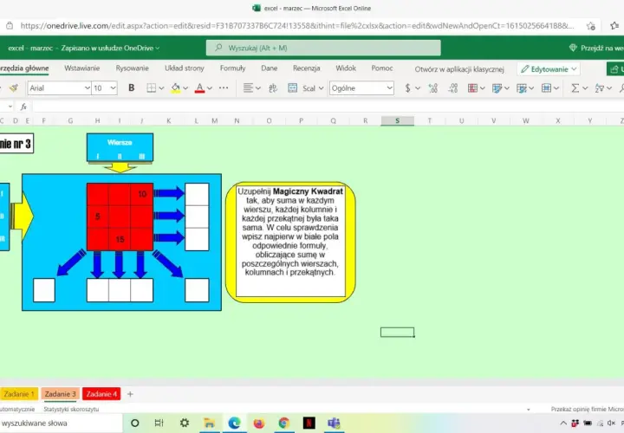This screenshot has height=433, width=624.
Task: Click the cell borders icon
Action: coord(151,87)
